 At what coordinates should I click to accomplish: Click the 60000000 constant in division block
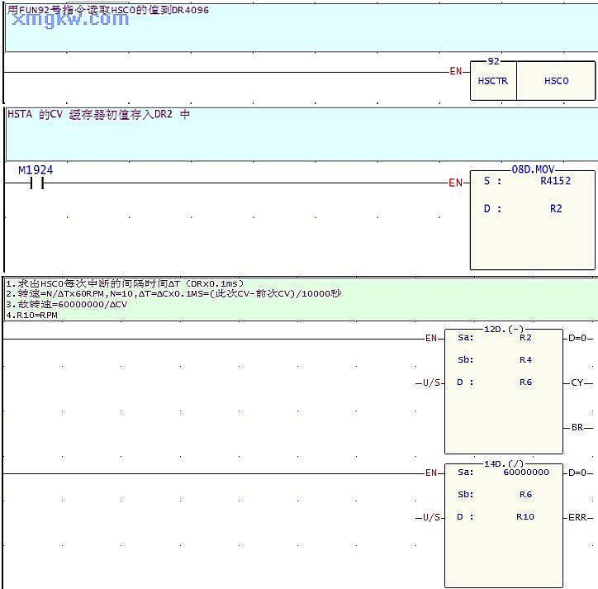[x=525, y=473]
